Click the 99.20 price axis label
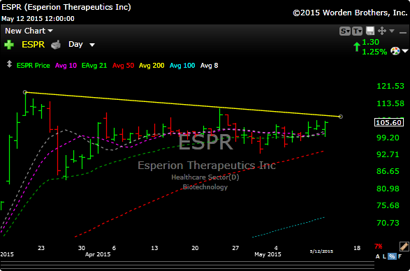 (388, 138)
